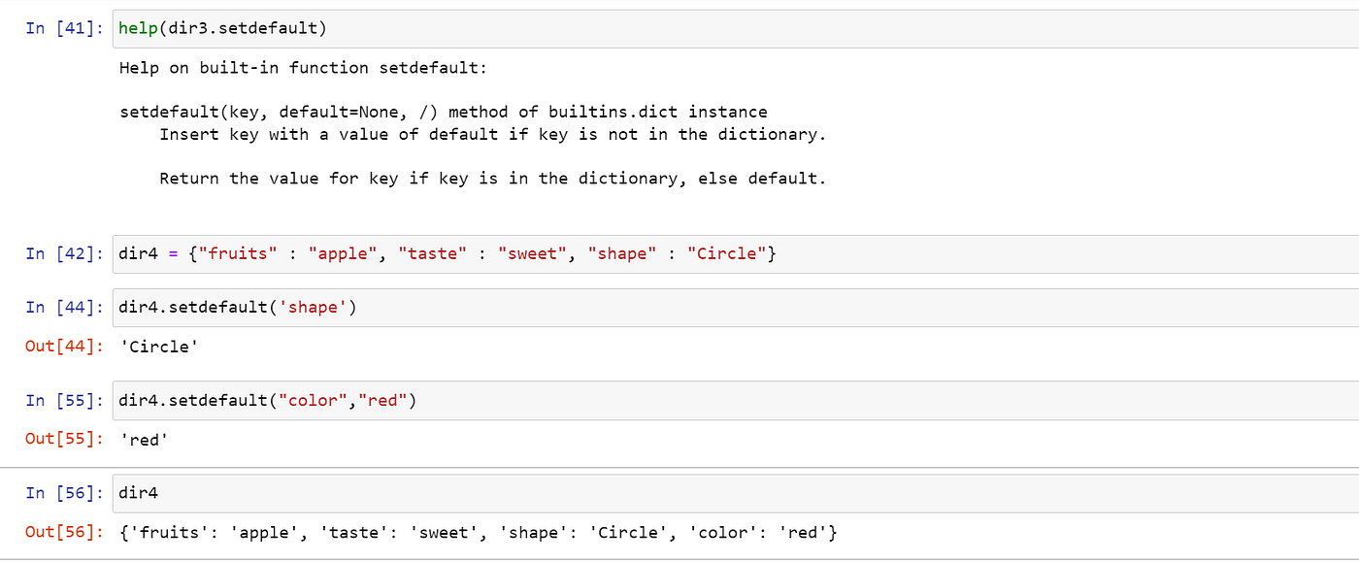Image resolution: width=1359 pixels, height=563 pixels.
Task: Click the "Return the value for key" line
Action: tap(493, 179)
